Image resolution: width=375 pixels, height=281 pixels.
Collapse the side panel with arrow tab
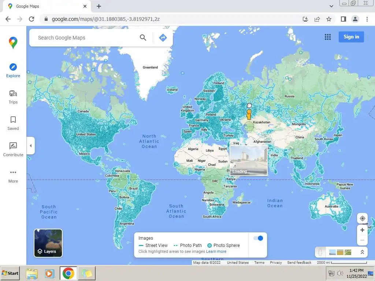click(31, 146)
